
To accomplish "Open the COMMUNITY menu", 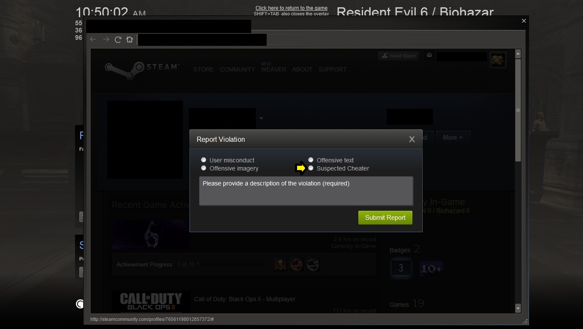I will [237, 69].
